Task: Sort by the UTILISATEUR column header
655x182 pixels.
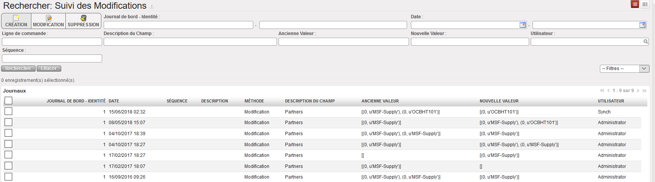Action: tap(611, 101)
